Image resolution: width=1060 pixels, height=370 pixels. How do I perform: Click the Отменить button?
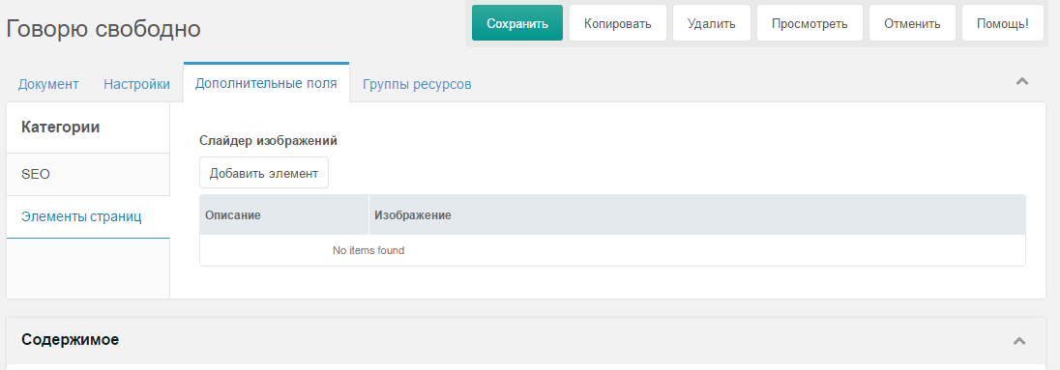tap(913, 23)
